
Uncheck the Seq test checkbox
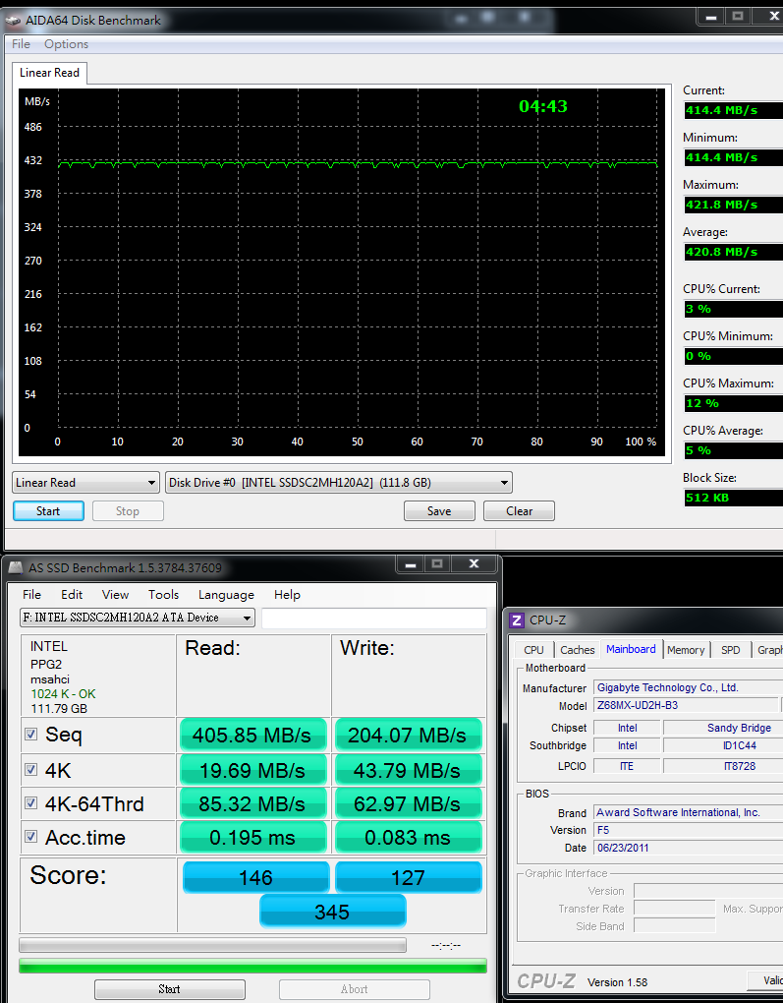(x=30, y=734)
